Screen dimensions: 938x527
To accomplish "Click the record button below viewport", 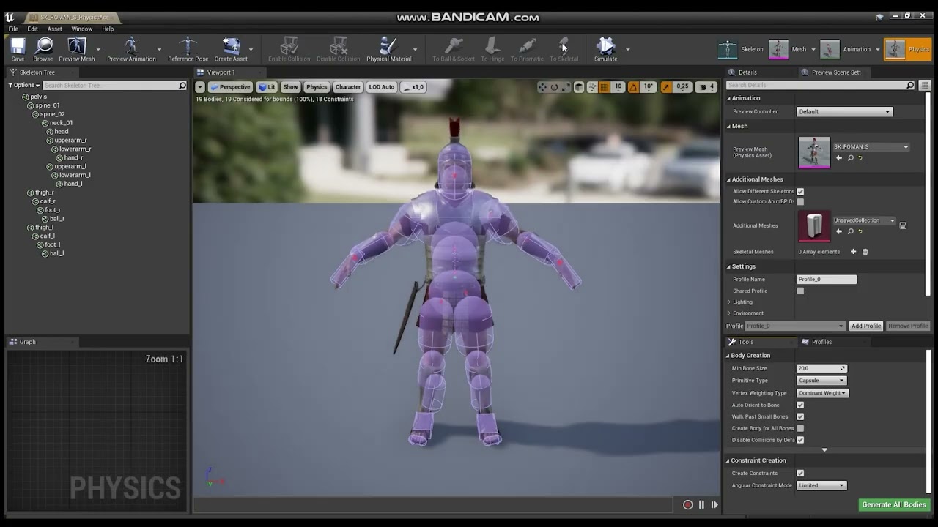I will 687,504.
